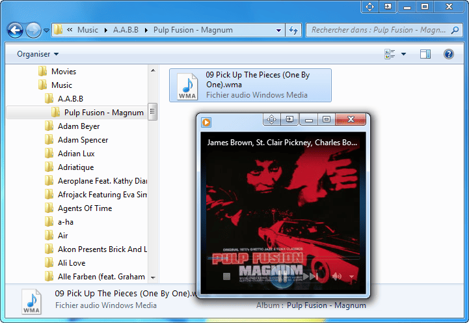The width and height of the screenshot is (469, 323).
Task: Refresh the folder with the address bar refresh icon
Action: 293,30
